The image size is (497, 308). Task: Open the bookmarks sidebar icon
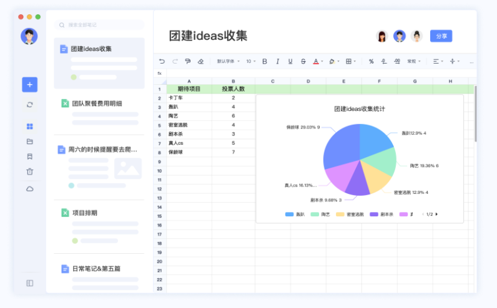click(30, 156)
